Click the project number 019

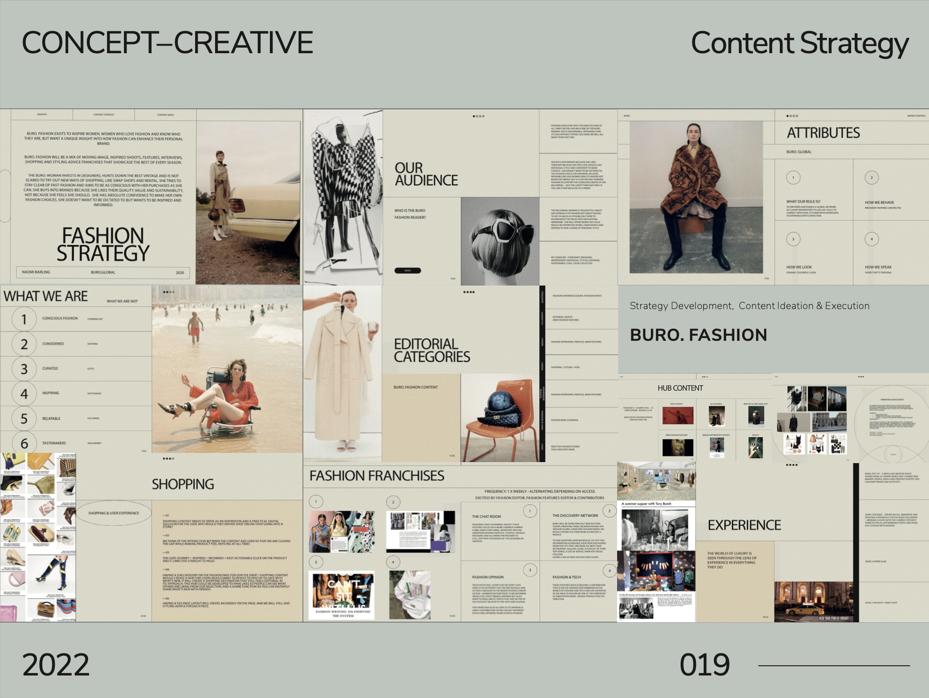[x=705, y=665]
